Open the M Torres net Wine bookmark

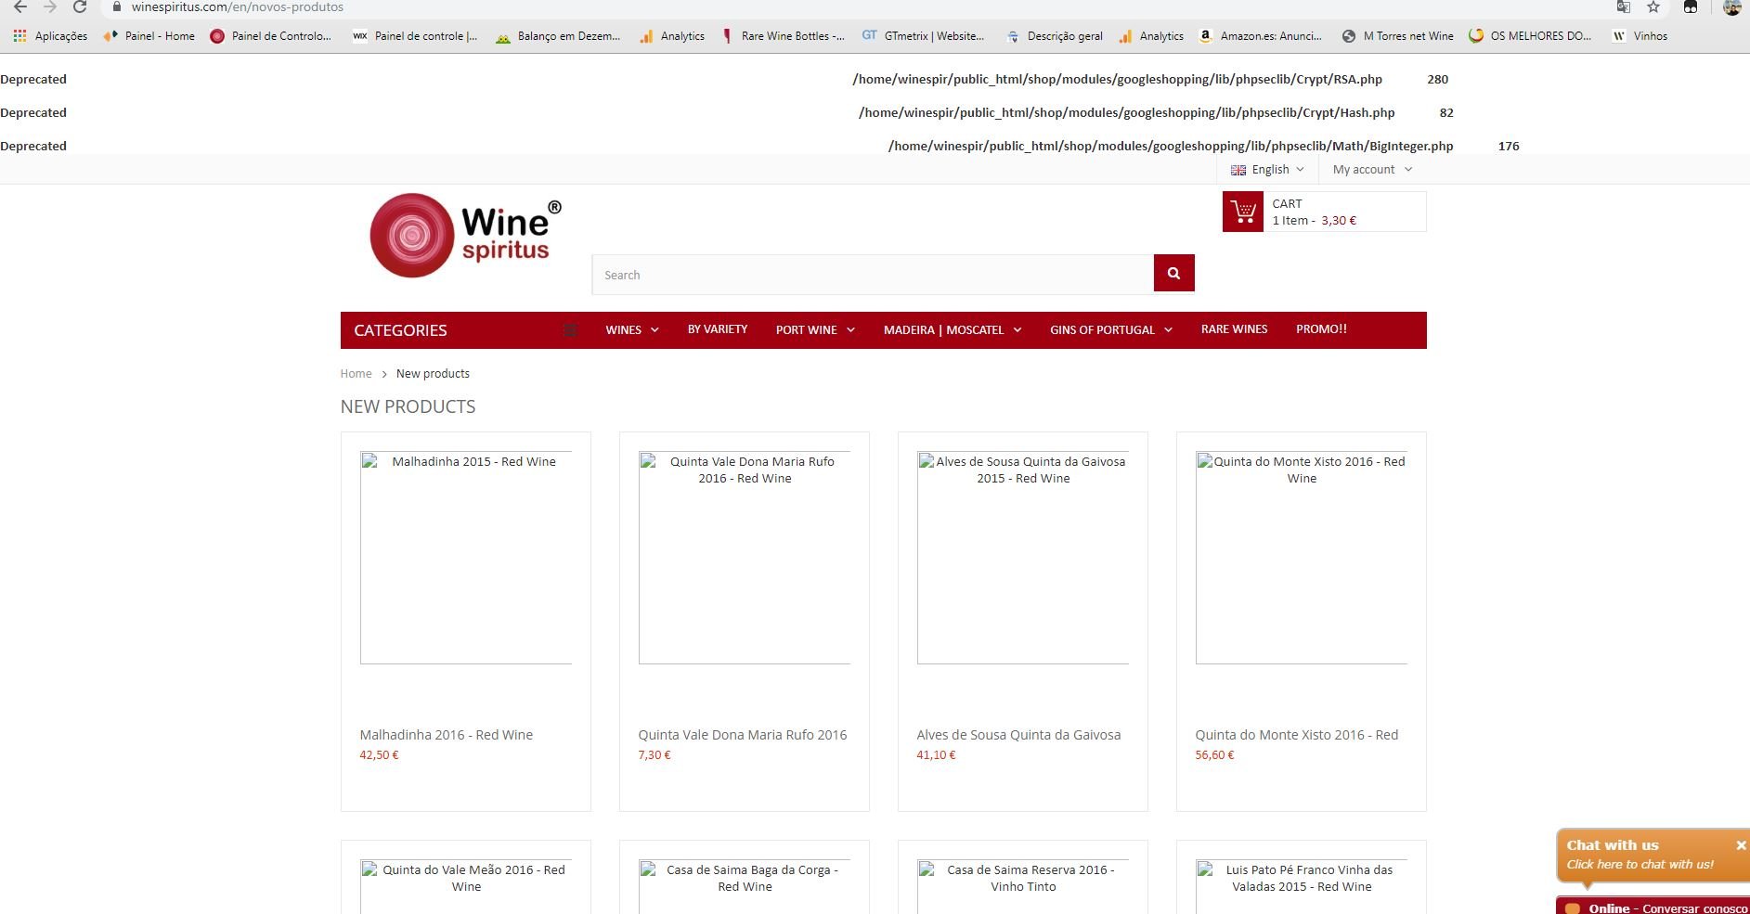click(1397, 36)
